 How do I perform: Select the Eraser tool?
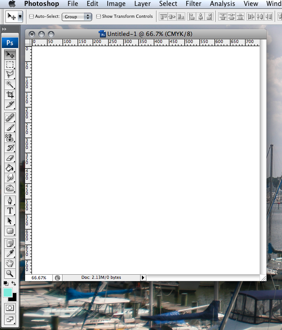(10, 158)
